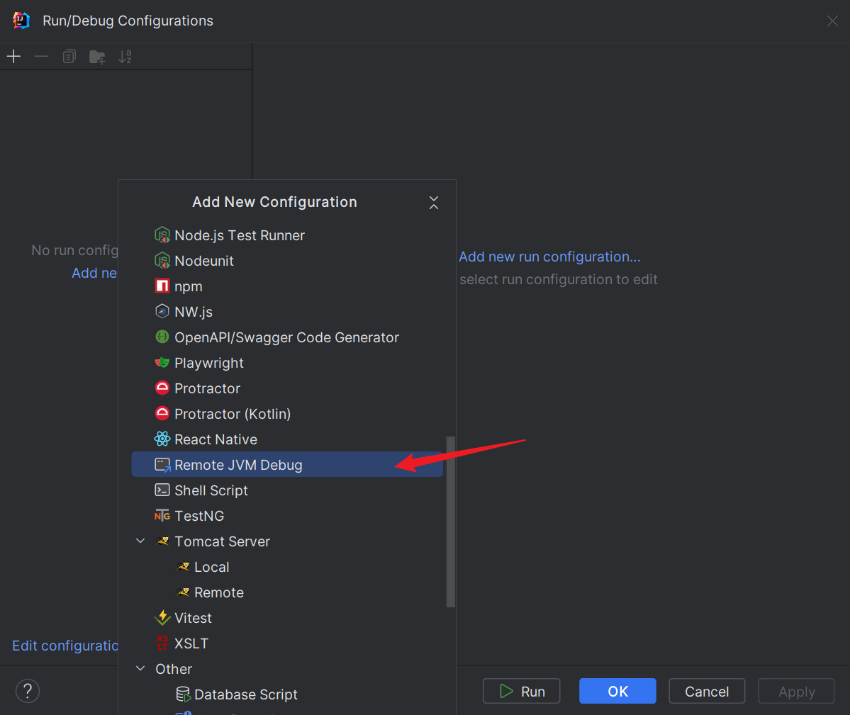Click the Apply button

(x=796, y=691)
